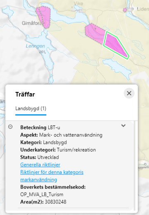Screen dimensions: 149x215
Task: Click the Träffar heading text
Action: point(25,94)
